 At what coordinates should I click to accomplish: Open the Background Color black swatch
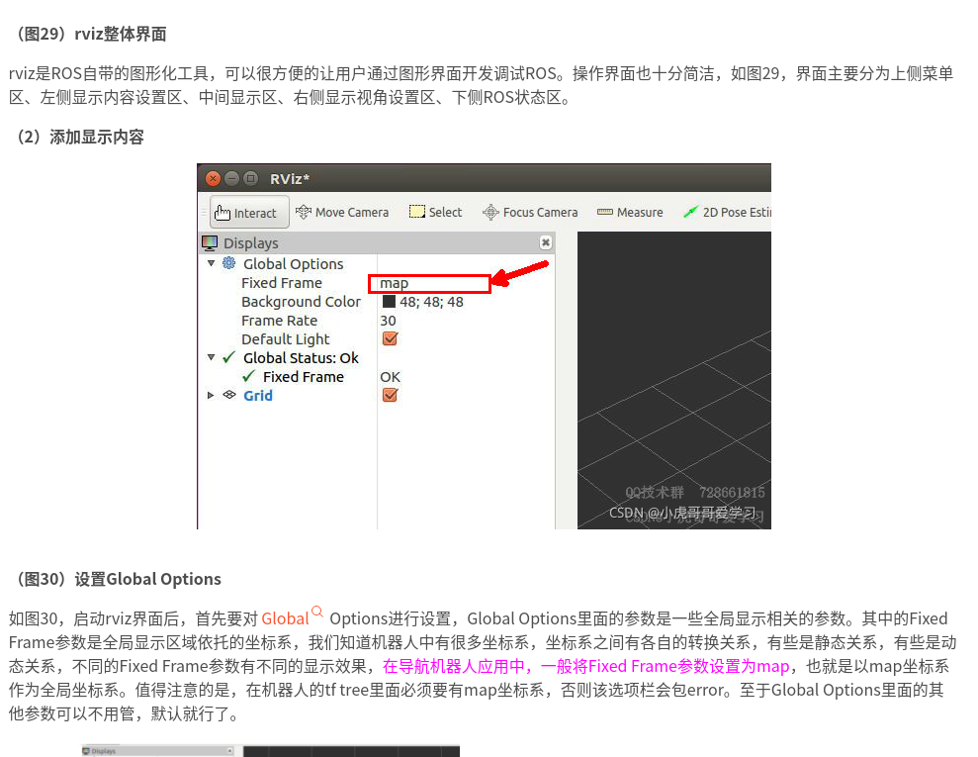tap(389, 302)
